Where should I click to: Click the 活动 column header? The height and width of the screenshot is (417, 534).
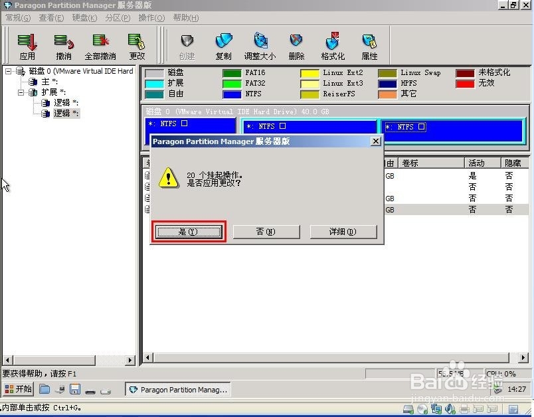pos(483,163)
